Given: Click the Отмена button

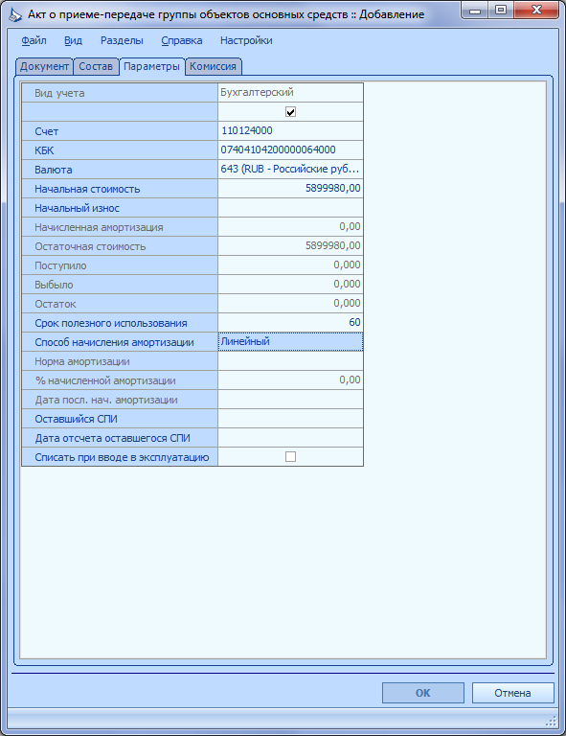Looking at the screenshot, I should click(512, 693).
